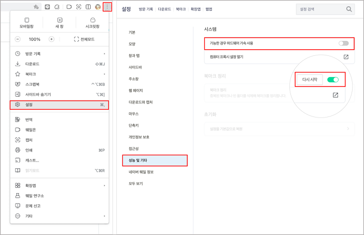The width and height of the screenshot is (364, 235).
Task: Toggle hardware acceleration switch
Action: (x=343, y=43)
